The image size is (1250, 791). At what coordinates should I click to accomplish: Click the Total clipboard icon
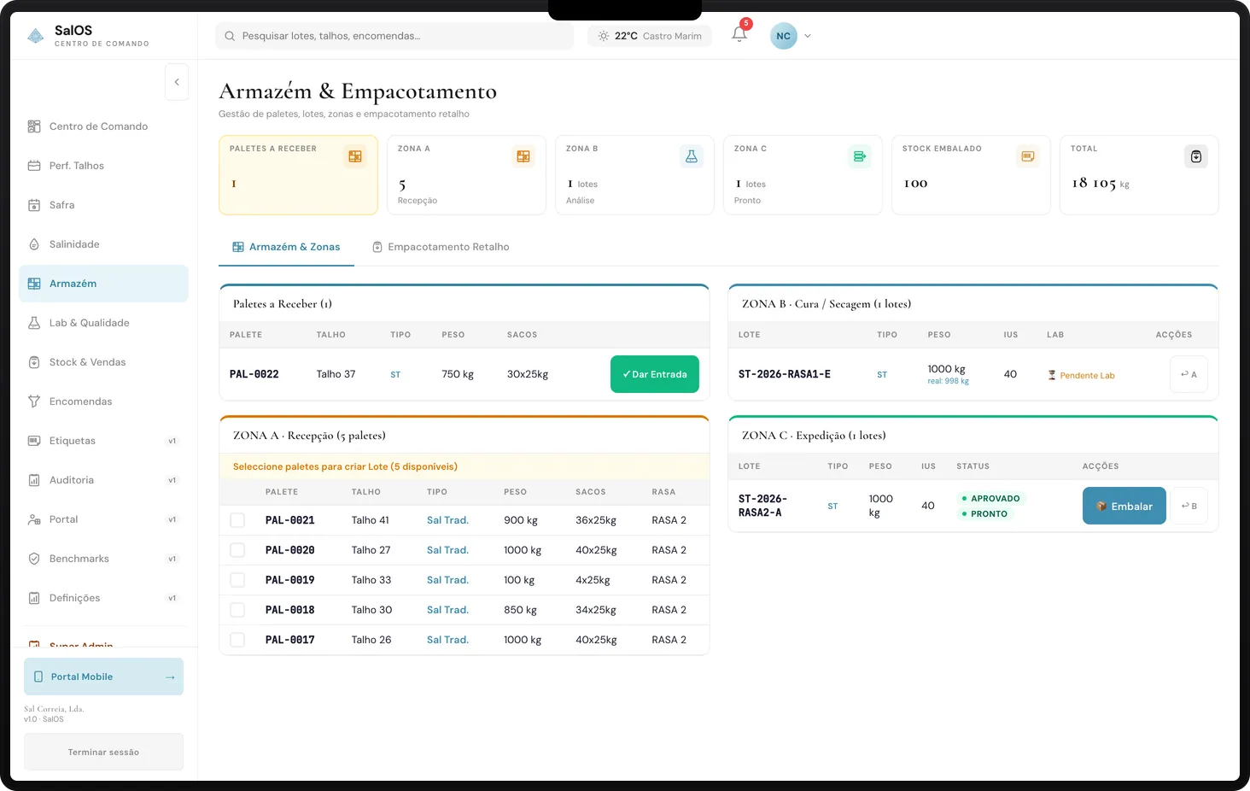pos(1195,156)
